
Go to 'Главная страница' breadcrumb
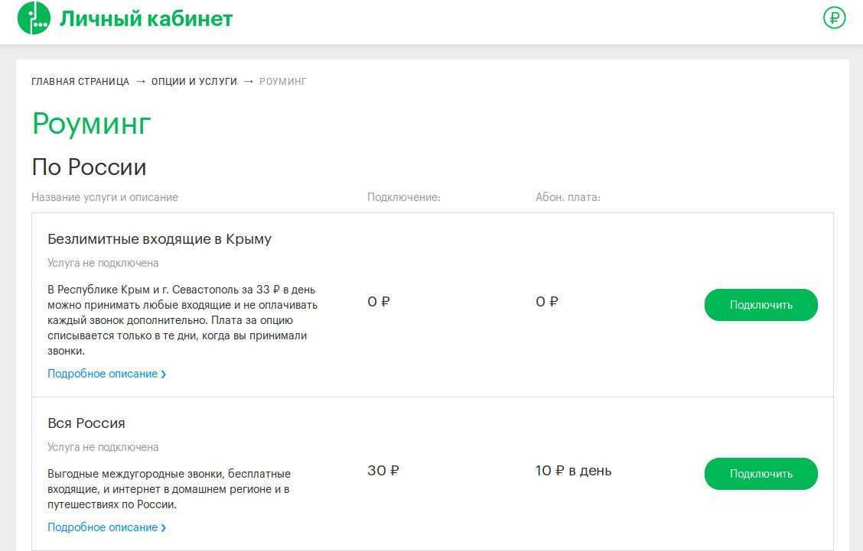click(x=80, y=81)
